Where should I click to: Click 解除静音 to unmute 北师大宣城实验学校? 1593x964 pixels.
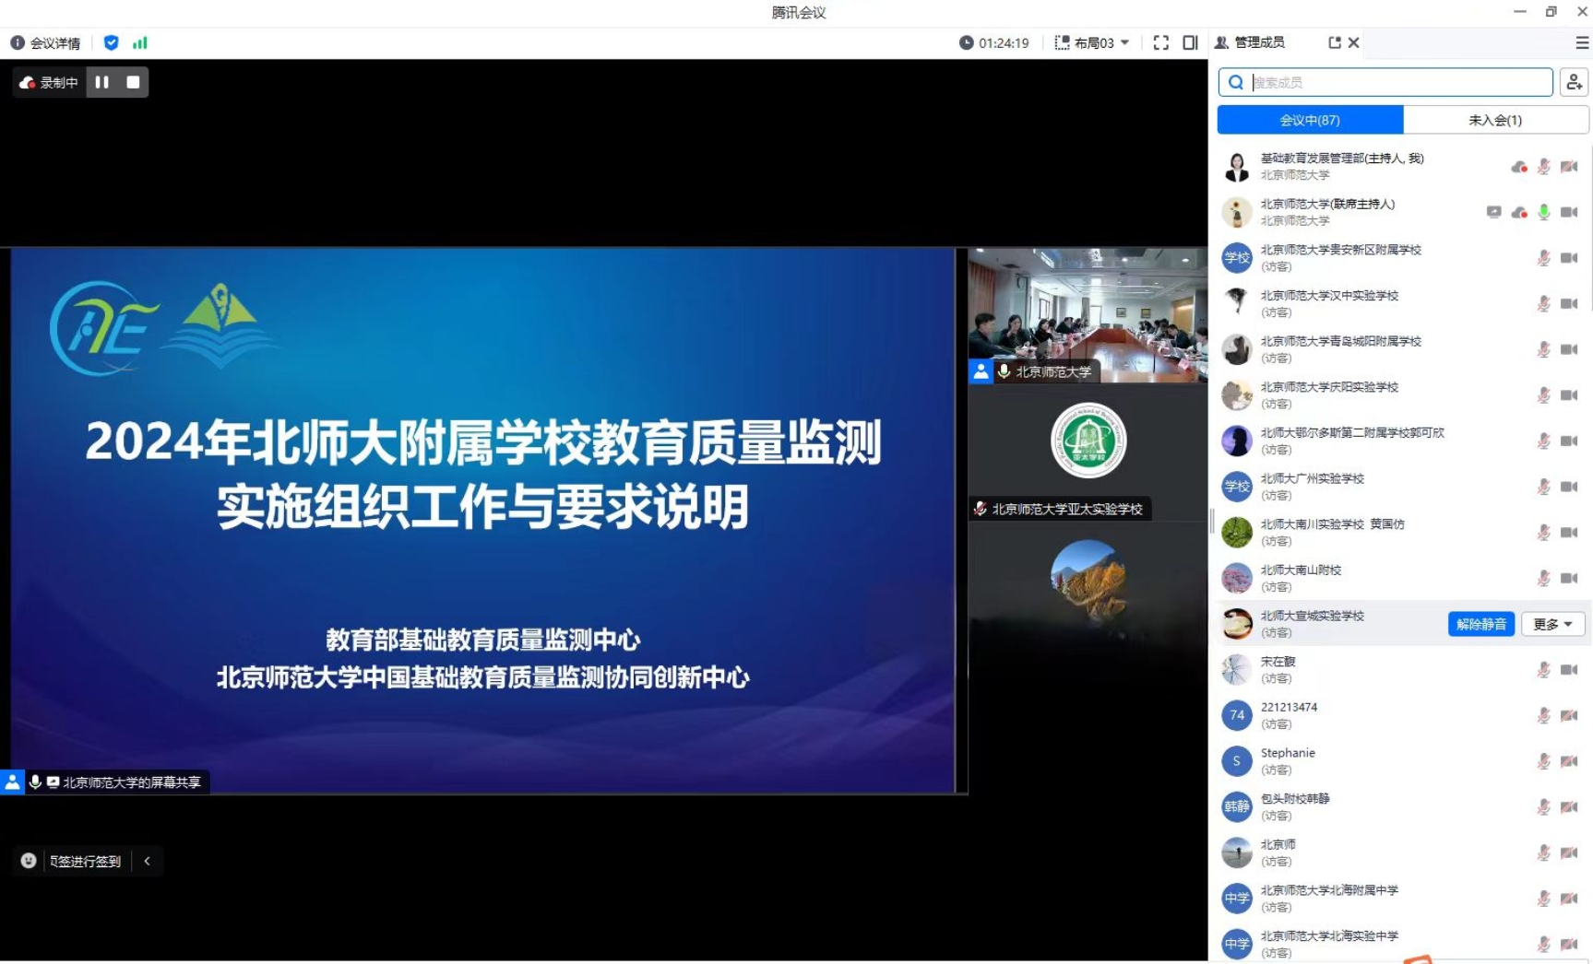[x=1480, y=624]
